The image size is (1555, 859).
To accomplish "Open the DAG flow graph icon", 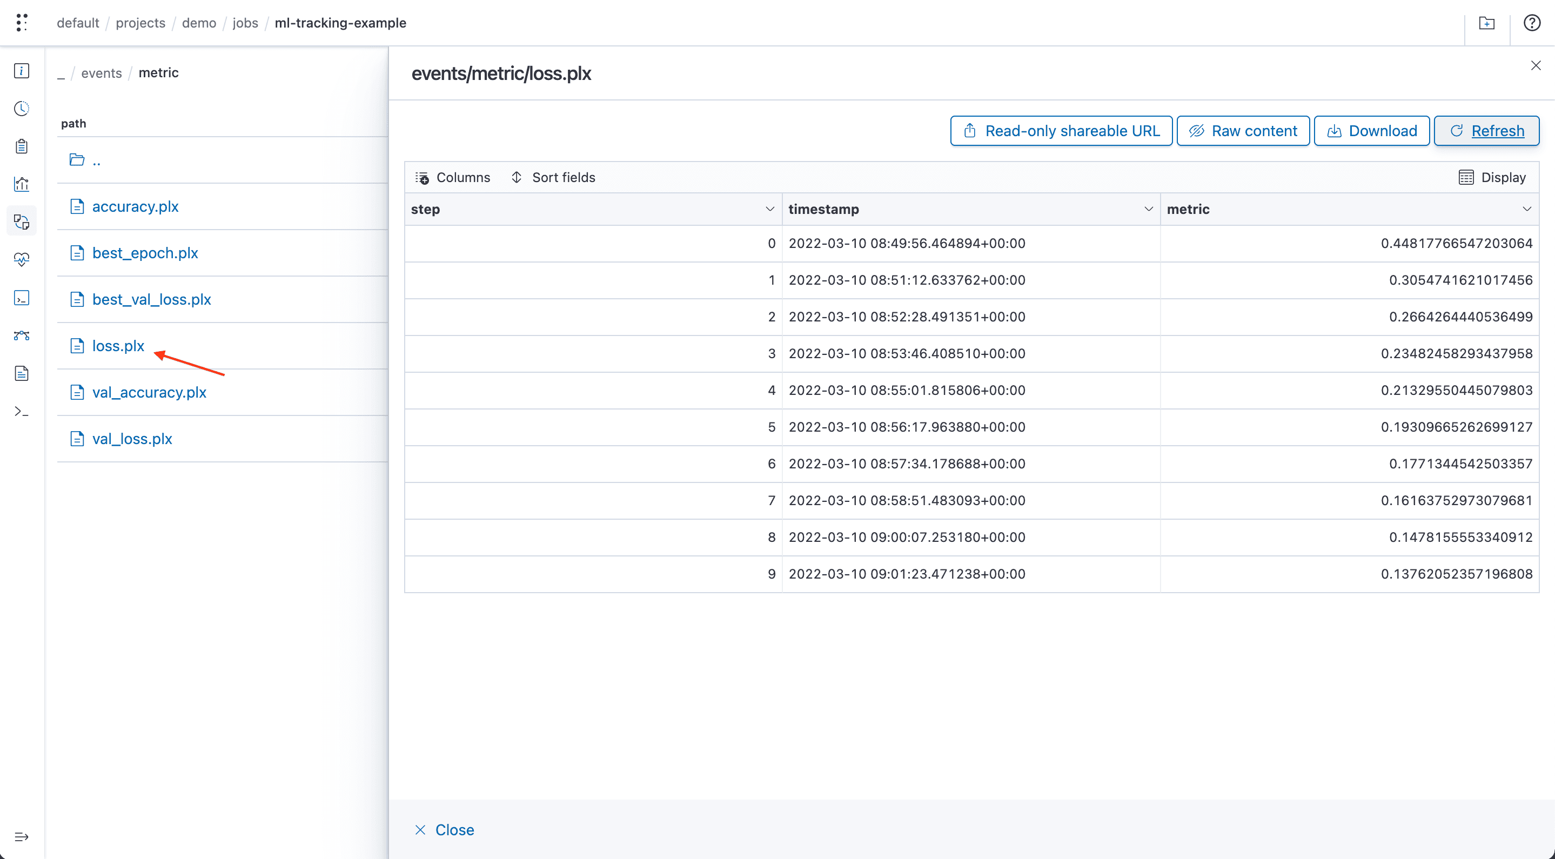I will pyautogui.click(x=21, y=335).
